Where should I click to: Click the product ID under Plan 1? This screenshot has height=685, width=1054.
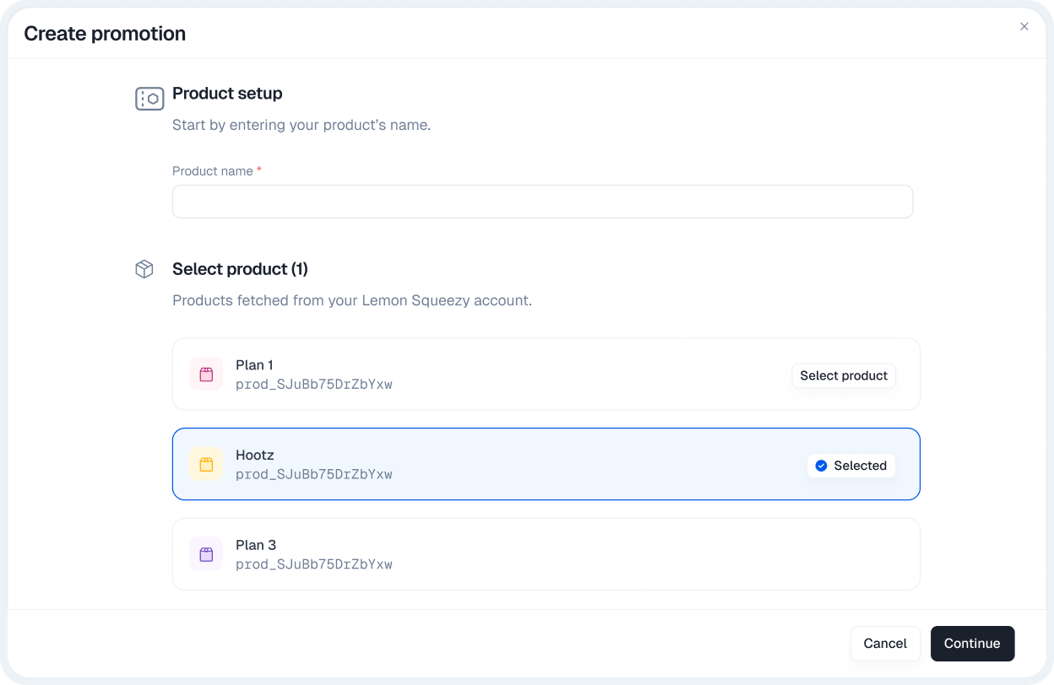[x=313, y=385]
